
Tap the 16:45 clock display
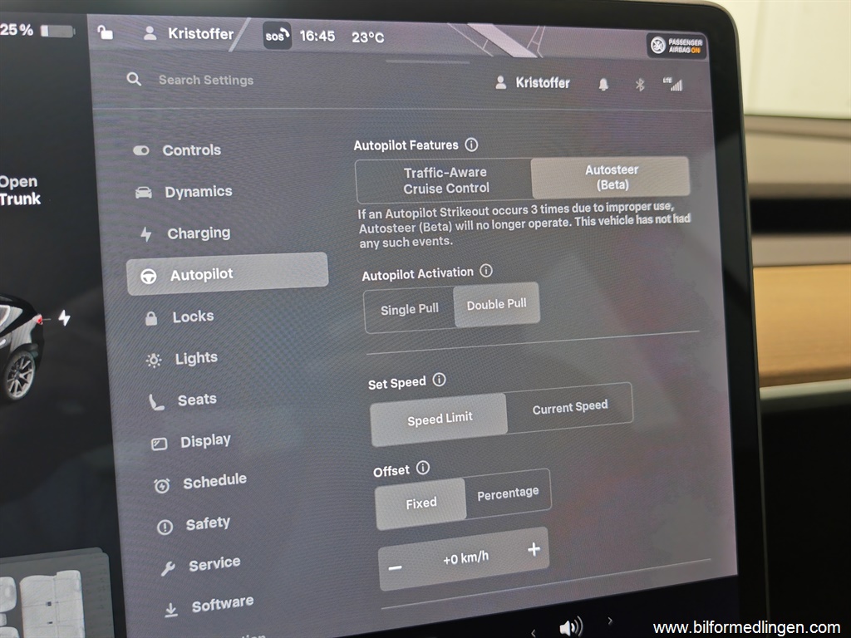click(x=317, y=37)
